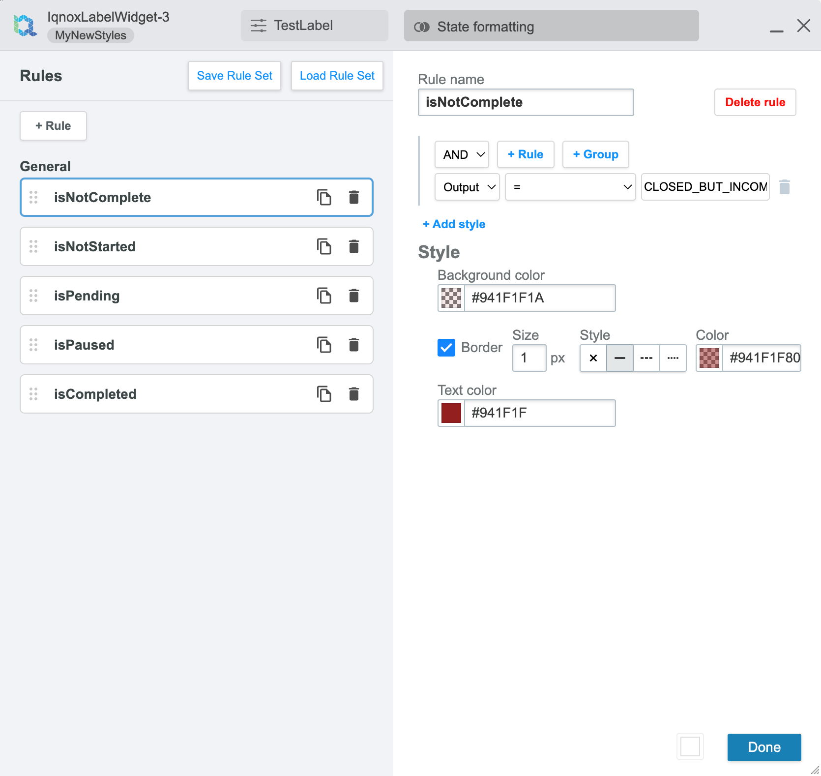This screenshot has width=821, height=776.
Task: Open the Text color swatch
Action: coord(451,413)
